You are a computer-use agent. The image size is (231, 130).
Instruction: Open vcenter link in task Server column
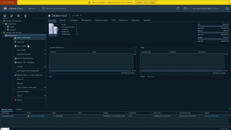tap(212, 116)
